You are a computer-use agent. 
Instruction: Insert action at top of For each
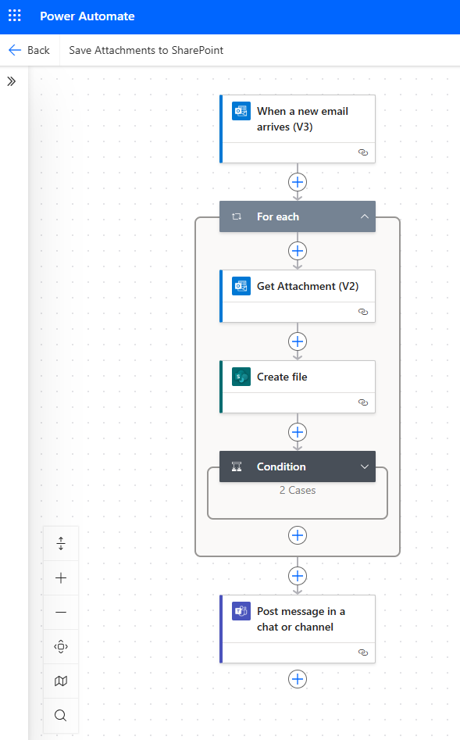pos(298,251)
